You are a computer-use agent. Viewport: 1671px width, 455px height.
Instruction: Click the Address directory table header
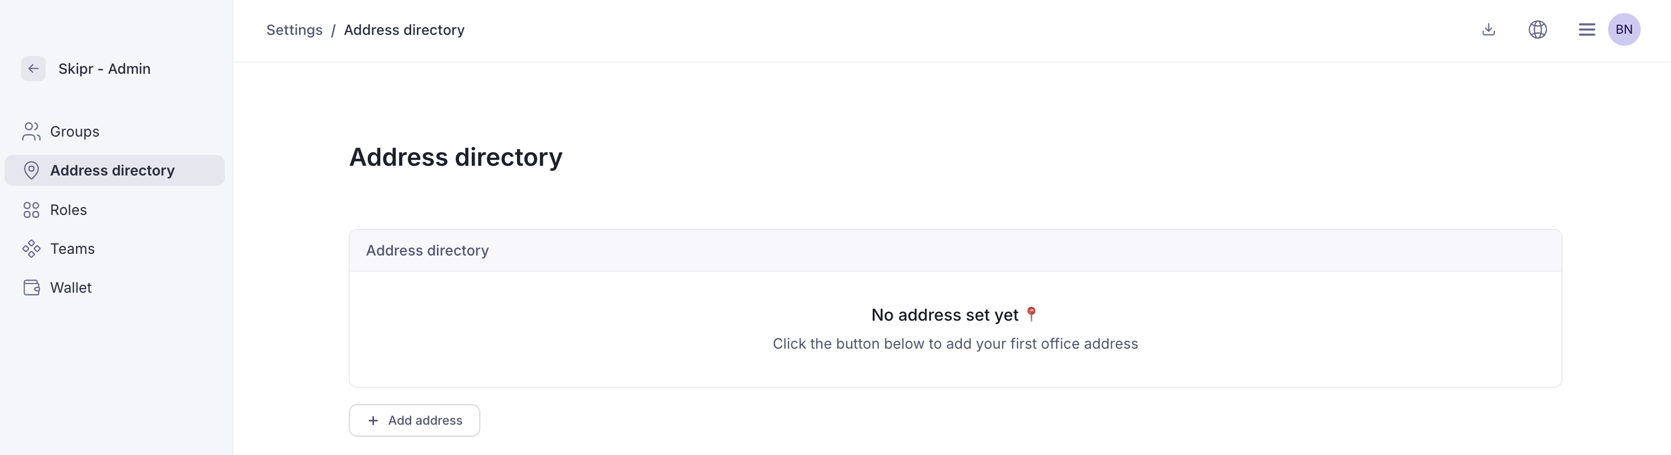pyautogui.click(x=427, y=251)
